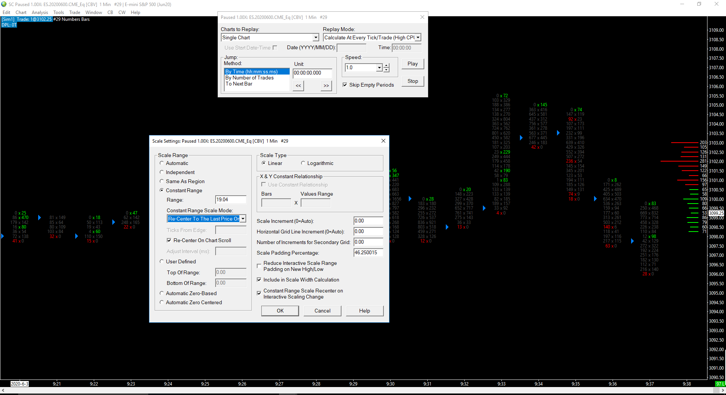Decrease replay speed with the down spinner arrow
Image resolution: width=726 pixels, height=395 pixels.
(386, 70)
